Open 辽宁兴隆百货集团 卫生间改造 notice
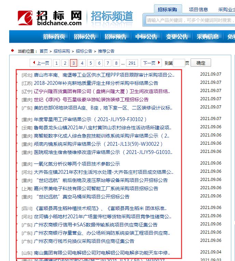Image resolution: width=235 pixels, height=261 pixels. pos(102,91)
